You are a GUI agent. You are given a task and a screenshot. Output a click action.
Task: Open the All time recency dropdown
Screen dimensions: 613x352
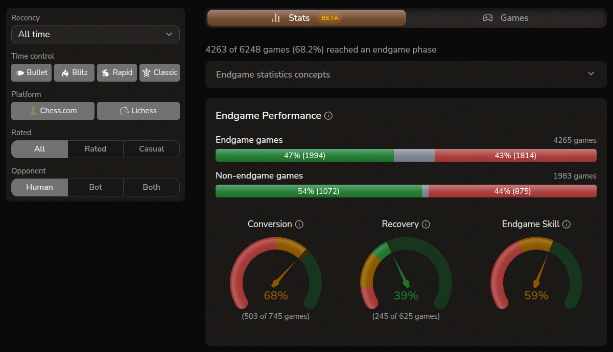[x=95, y=34]
